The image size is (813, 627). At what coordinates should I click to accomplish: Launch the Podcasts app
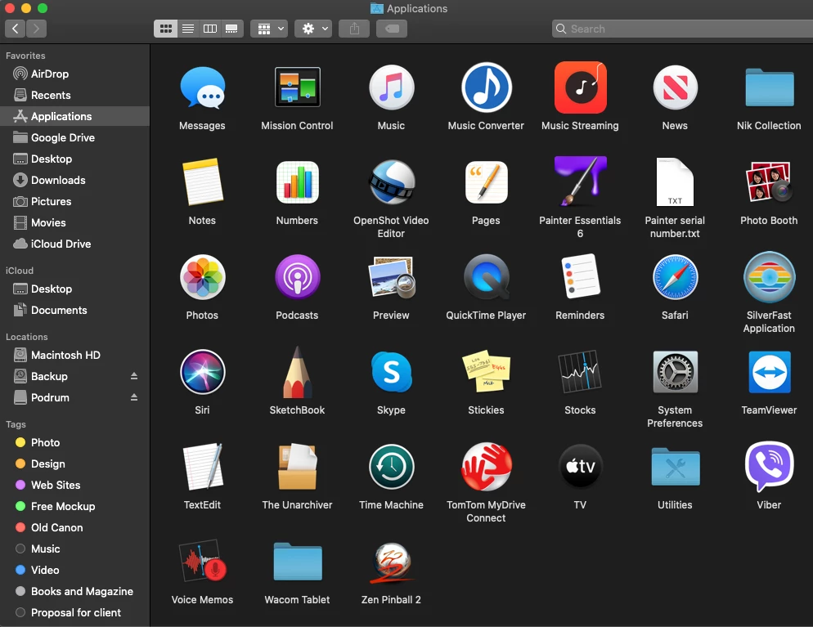coord(297,277)
